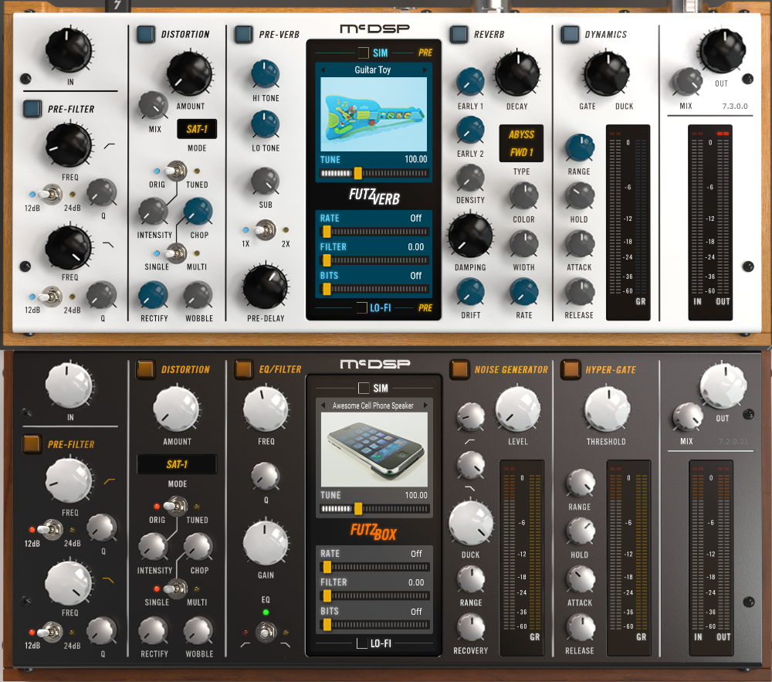Click FutzBox noise LEVEL knob

coord(518,409)
